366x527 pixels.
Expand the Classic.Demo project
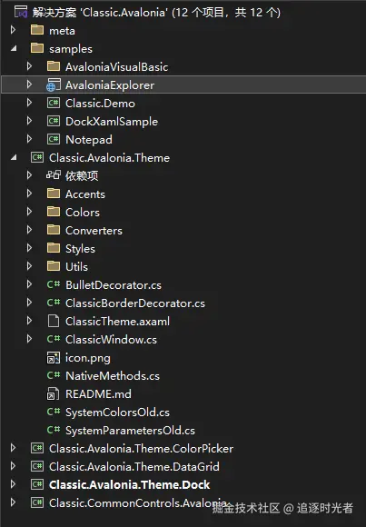[x=30, y=103]
